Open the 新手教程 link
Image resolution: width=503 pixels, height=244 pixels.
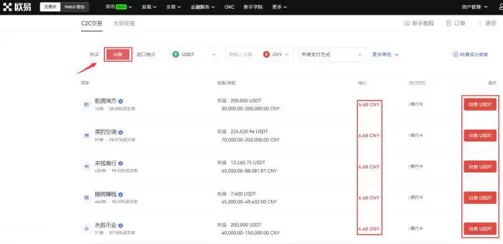coord(423,23)
